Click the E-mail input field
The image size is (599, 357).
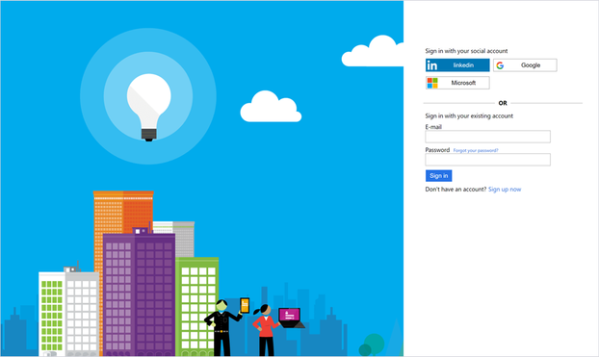[x=488, y=137]
